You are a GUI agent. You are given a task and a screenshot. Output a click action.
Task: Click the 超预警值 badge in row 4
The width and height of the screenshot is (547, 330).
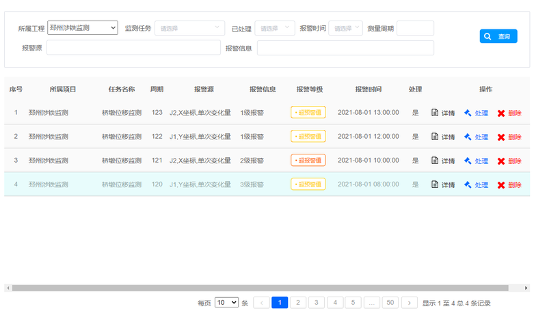(308, 184)
